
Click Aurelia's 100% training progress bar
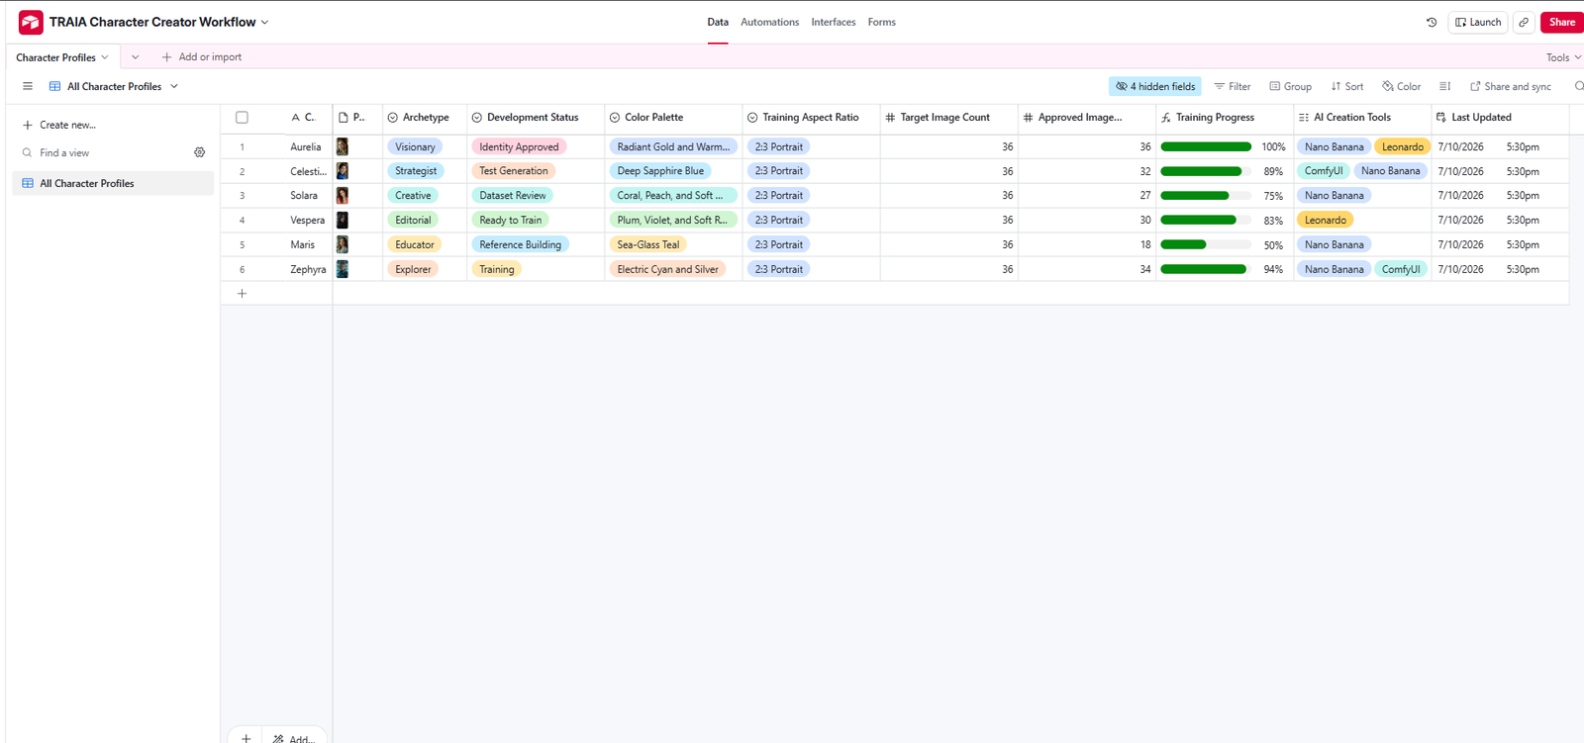coord(1206,146)
